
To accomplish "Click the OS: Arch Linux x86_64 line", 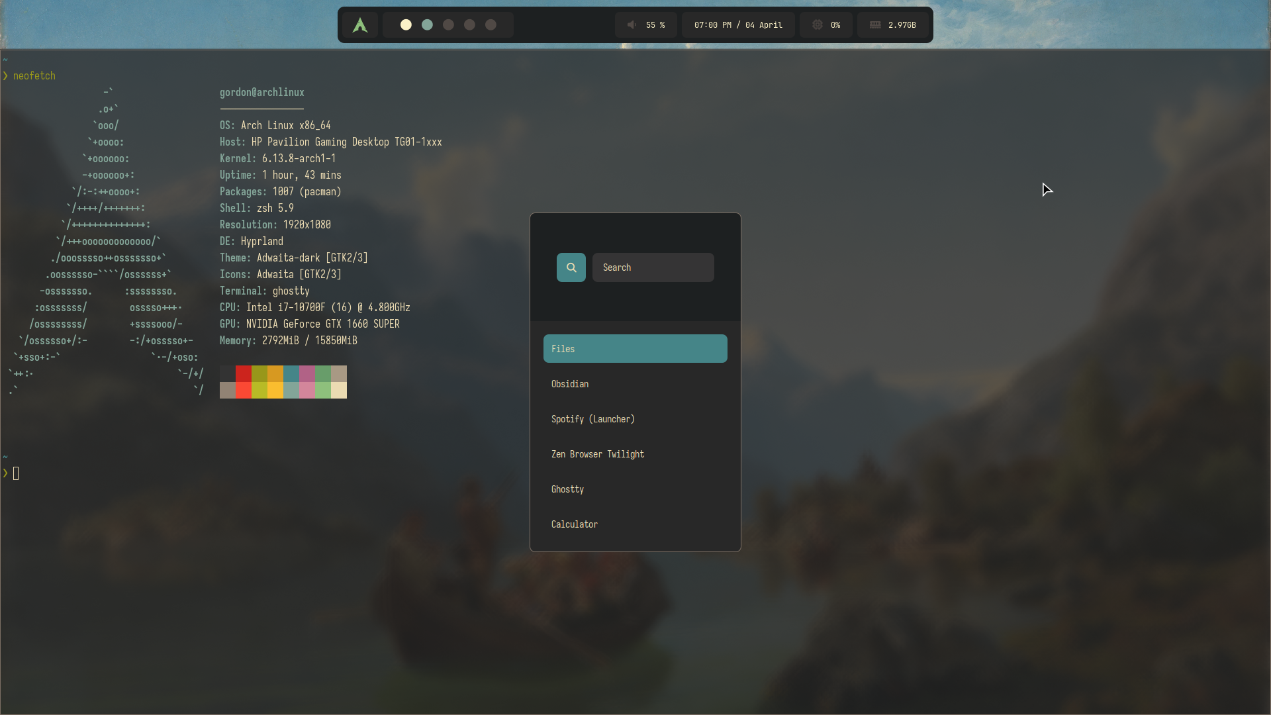I will [275, 126].
